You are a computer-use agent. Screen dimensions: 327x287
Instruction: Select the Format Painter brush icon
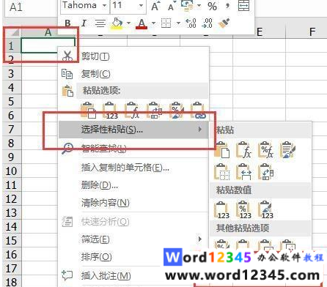pyautogui.click(x=224, y=23)
